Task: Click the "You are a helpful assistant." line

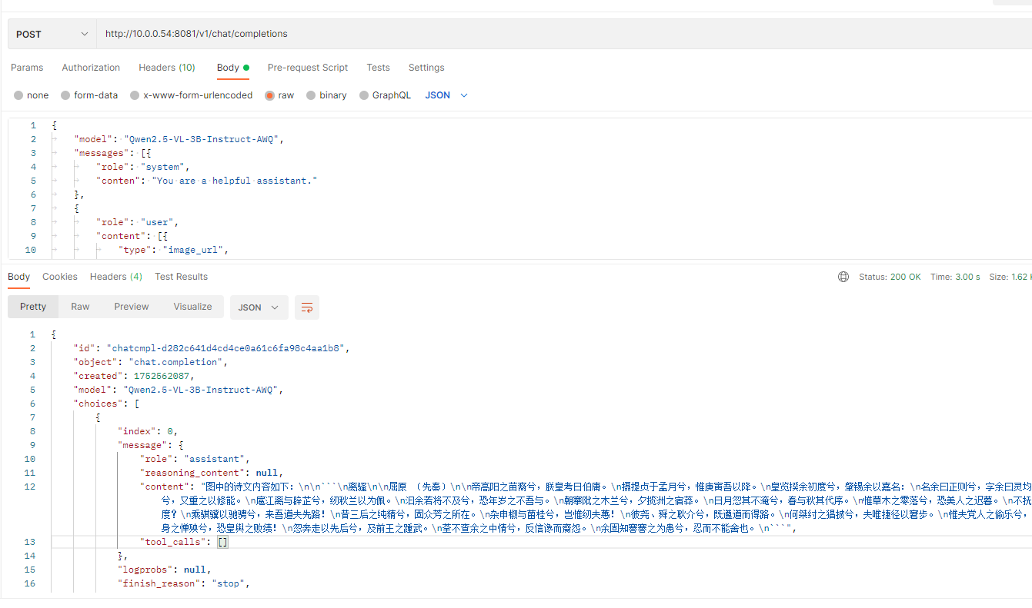Action: tap(206, 181)
